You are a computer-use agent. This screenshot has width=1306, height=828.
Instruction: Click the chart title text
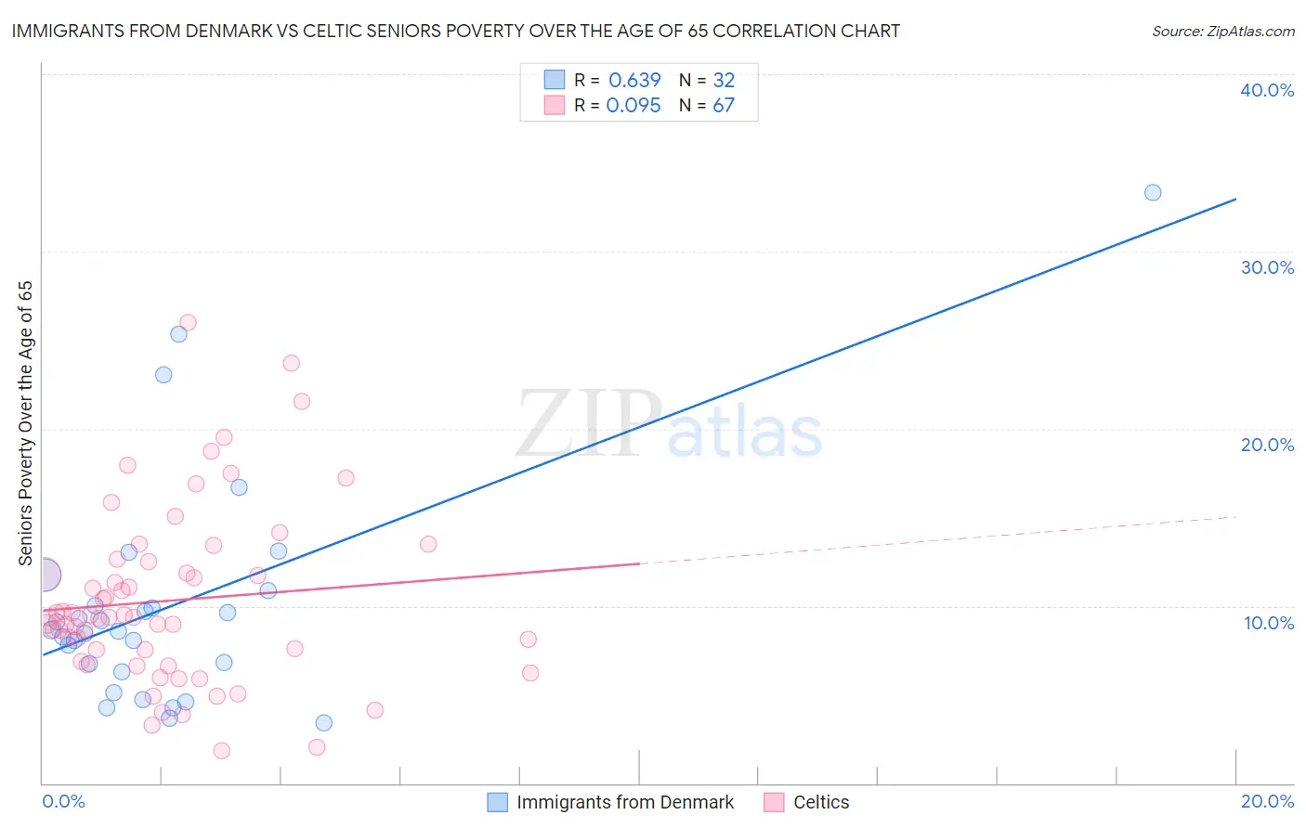(455, 32)
